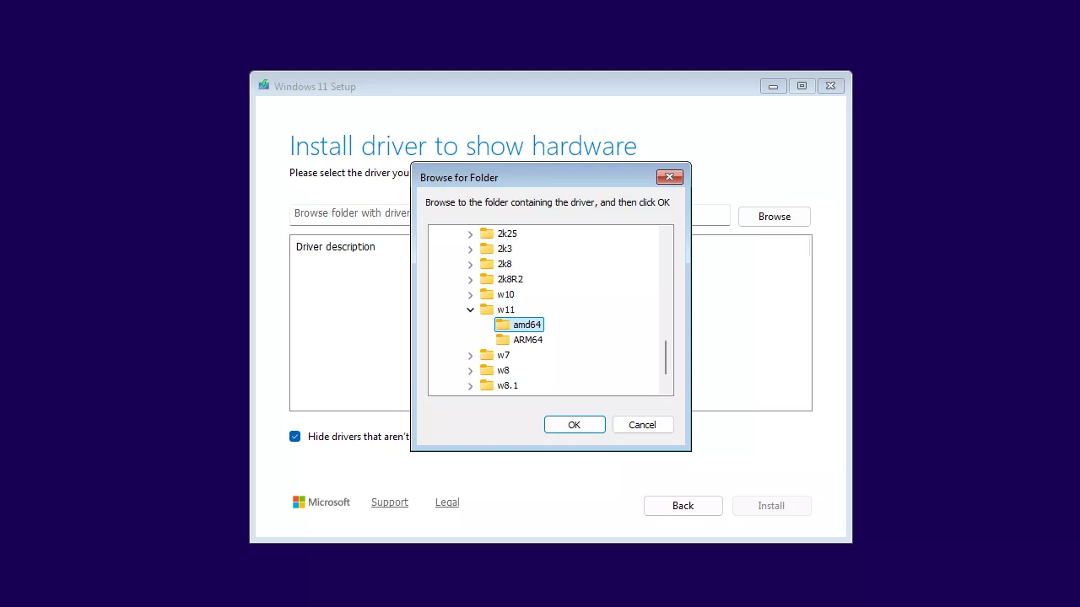This screenshot has height=607, width=1080.
Task: Select the "2k8R2" folder label
Action: point(510,279)
